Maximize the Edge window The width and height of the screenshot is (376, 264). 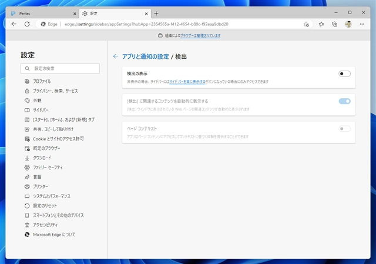point(350,12)
